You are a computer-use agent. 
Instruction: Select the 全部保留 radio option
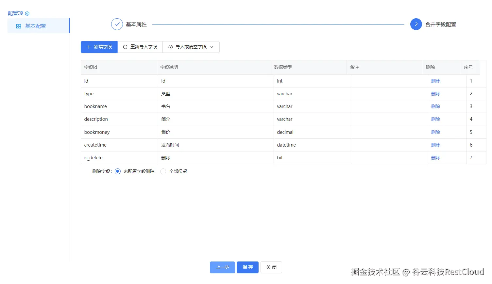(x=163, y=171)
